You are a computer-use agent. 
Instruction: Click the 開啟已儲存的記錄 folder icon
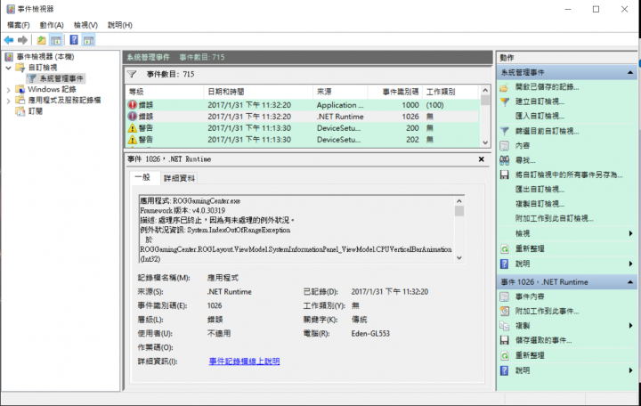[505, 87]
